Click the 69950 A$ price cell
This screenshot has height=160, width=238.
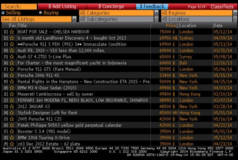point(168,38)
